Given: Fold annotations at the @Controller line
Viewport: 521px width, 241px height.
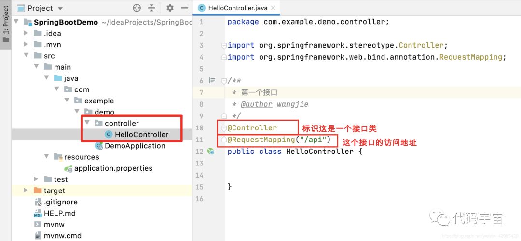Looking at the screenshot, I should [224, 128].
